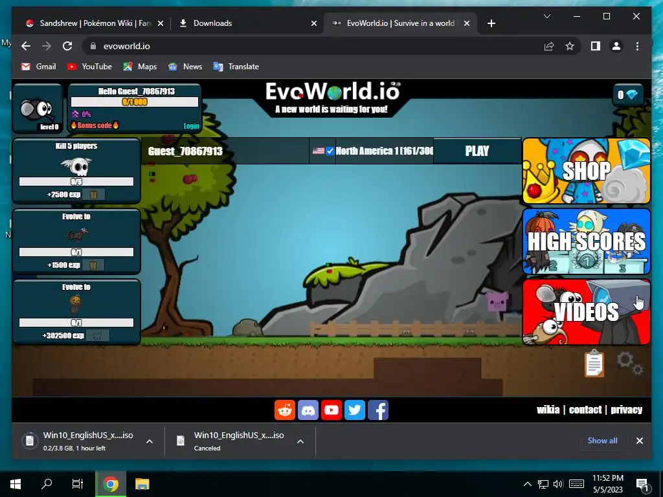Reload the evoworld.io page

(x=67, y=46)
